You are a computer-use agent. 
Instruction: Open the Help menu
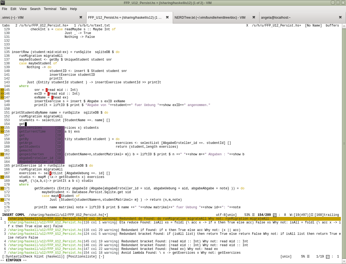pyautogui.click(x=73, y=9)
